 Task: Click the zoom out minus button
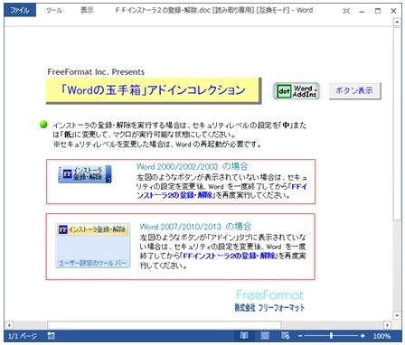[x=300, y=336]
